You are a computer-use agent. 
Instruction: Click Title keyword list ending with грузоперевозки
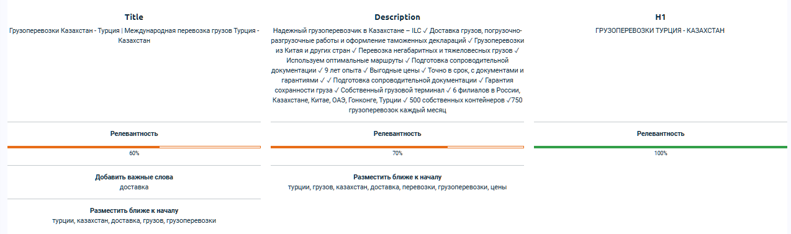[134, 220]
